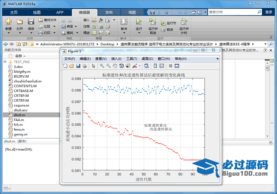
Task: Click the Zoom In tool in Figure toolbar
Action: [102, 66]
